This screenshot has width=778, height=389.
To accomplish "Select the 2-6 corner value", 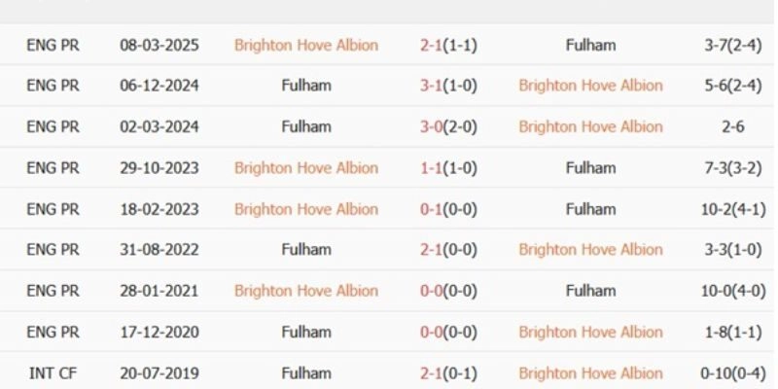I will [x=725, y=126].
